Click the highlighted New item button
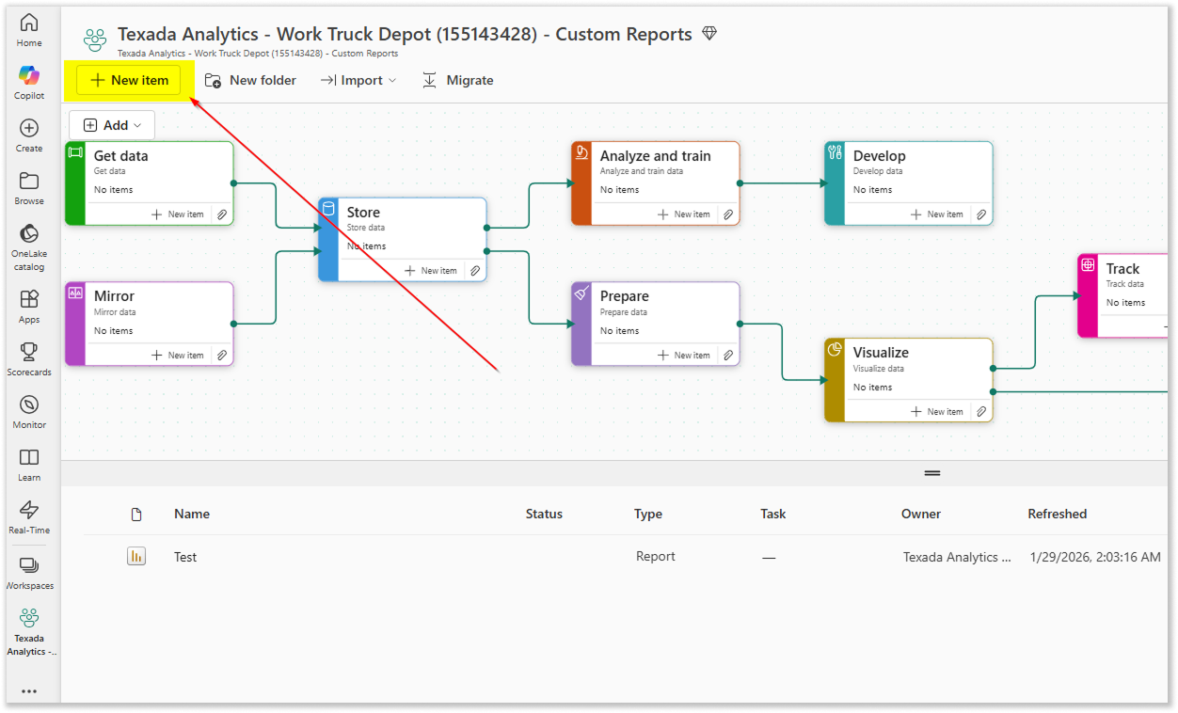 click(129, 81)
